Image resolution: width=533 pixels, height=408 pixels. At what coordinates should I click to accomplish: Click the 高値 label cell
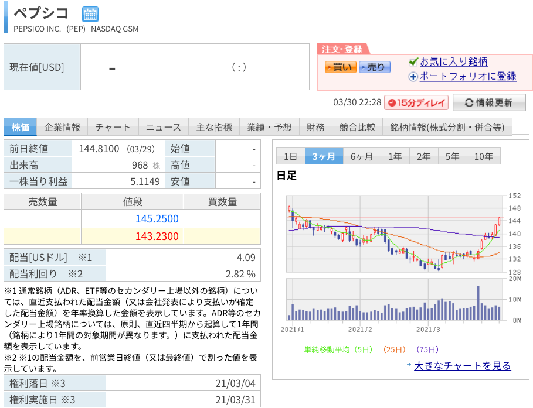tap(190, 165)
